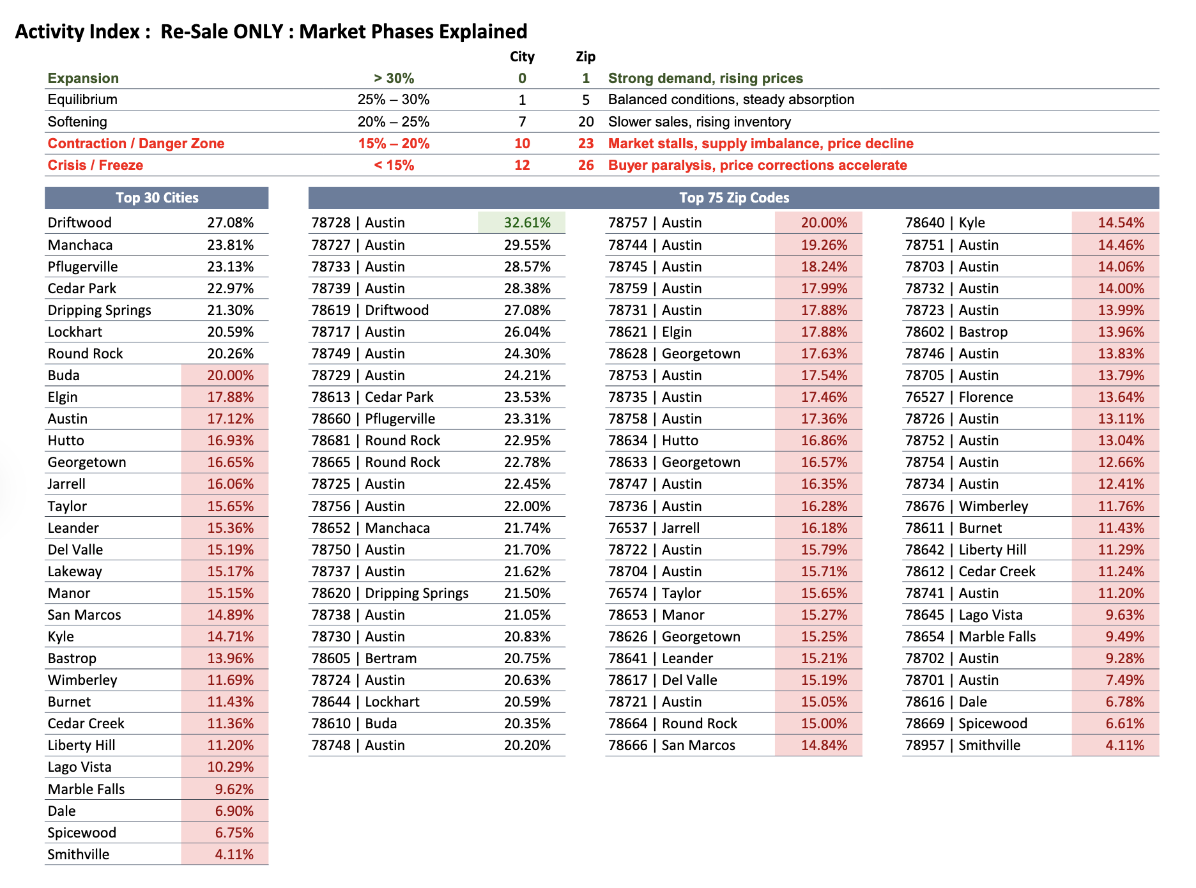The width and height of the screenshot is (1196, 888).
Task: Click the 78728 | Austin zip entry
Action: tap(358, 223)
